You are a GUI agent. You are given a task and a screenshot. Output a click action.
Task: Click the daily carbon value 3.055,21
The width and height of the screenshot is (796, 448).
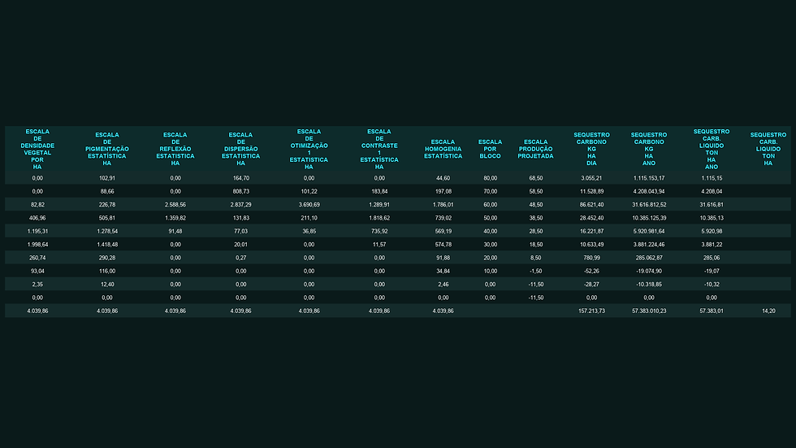coord(591,178)
